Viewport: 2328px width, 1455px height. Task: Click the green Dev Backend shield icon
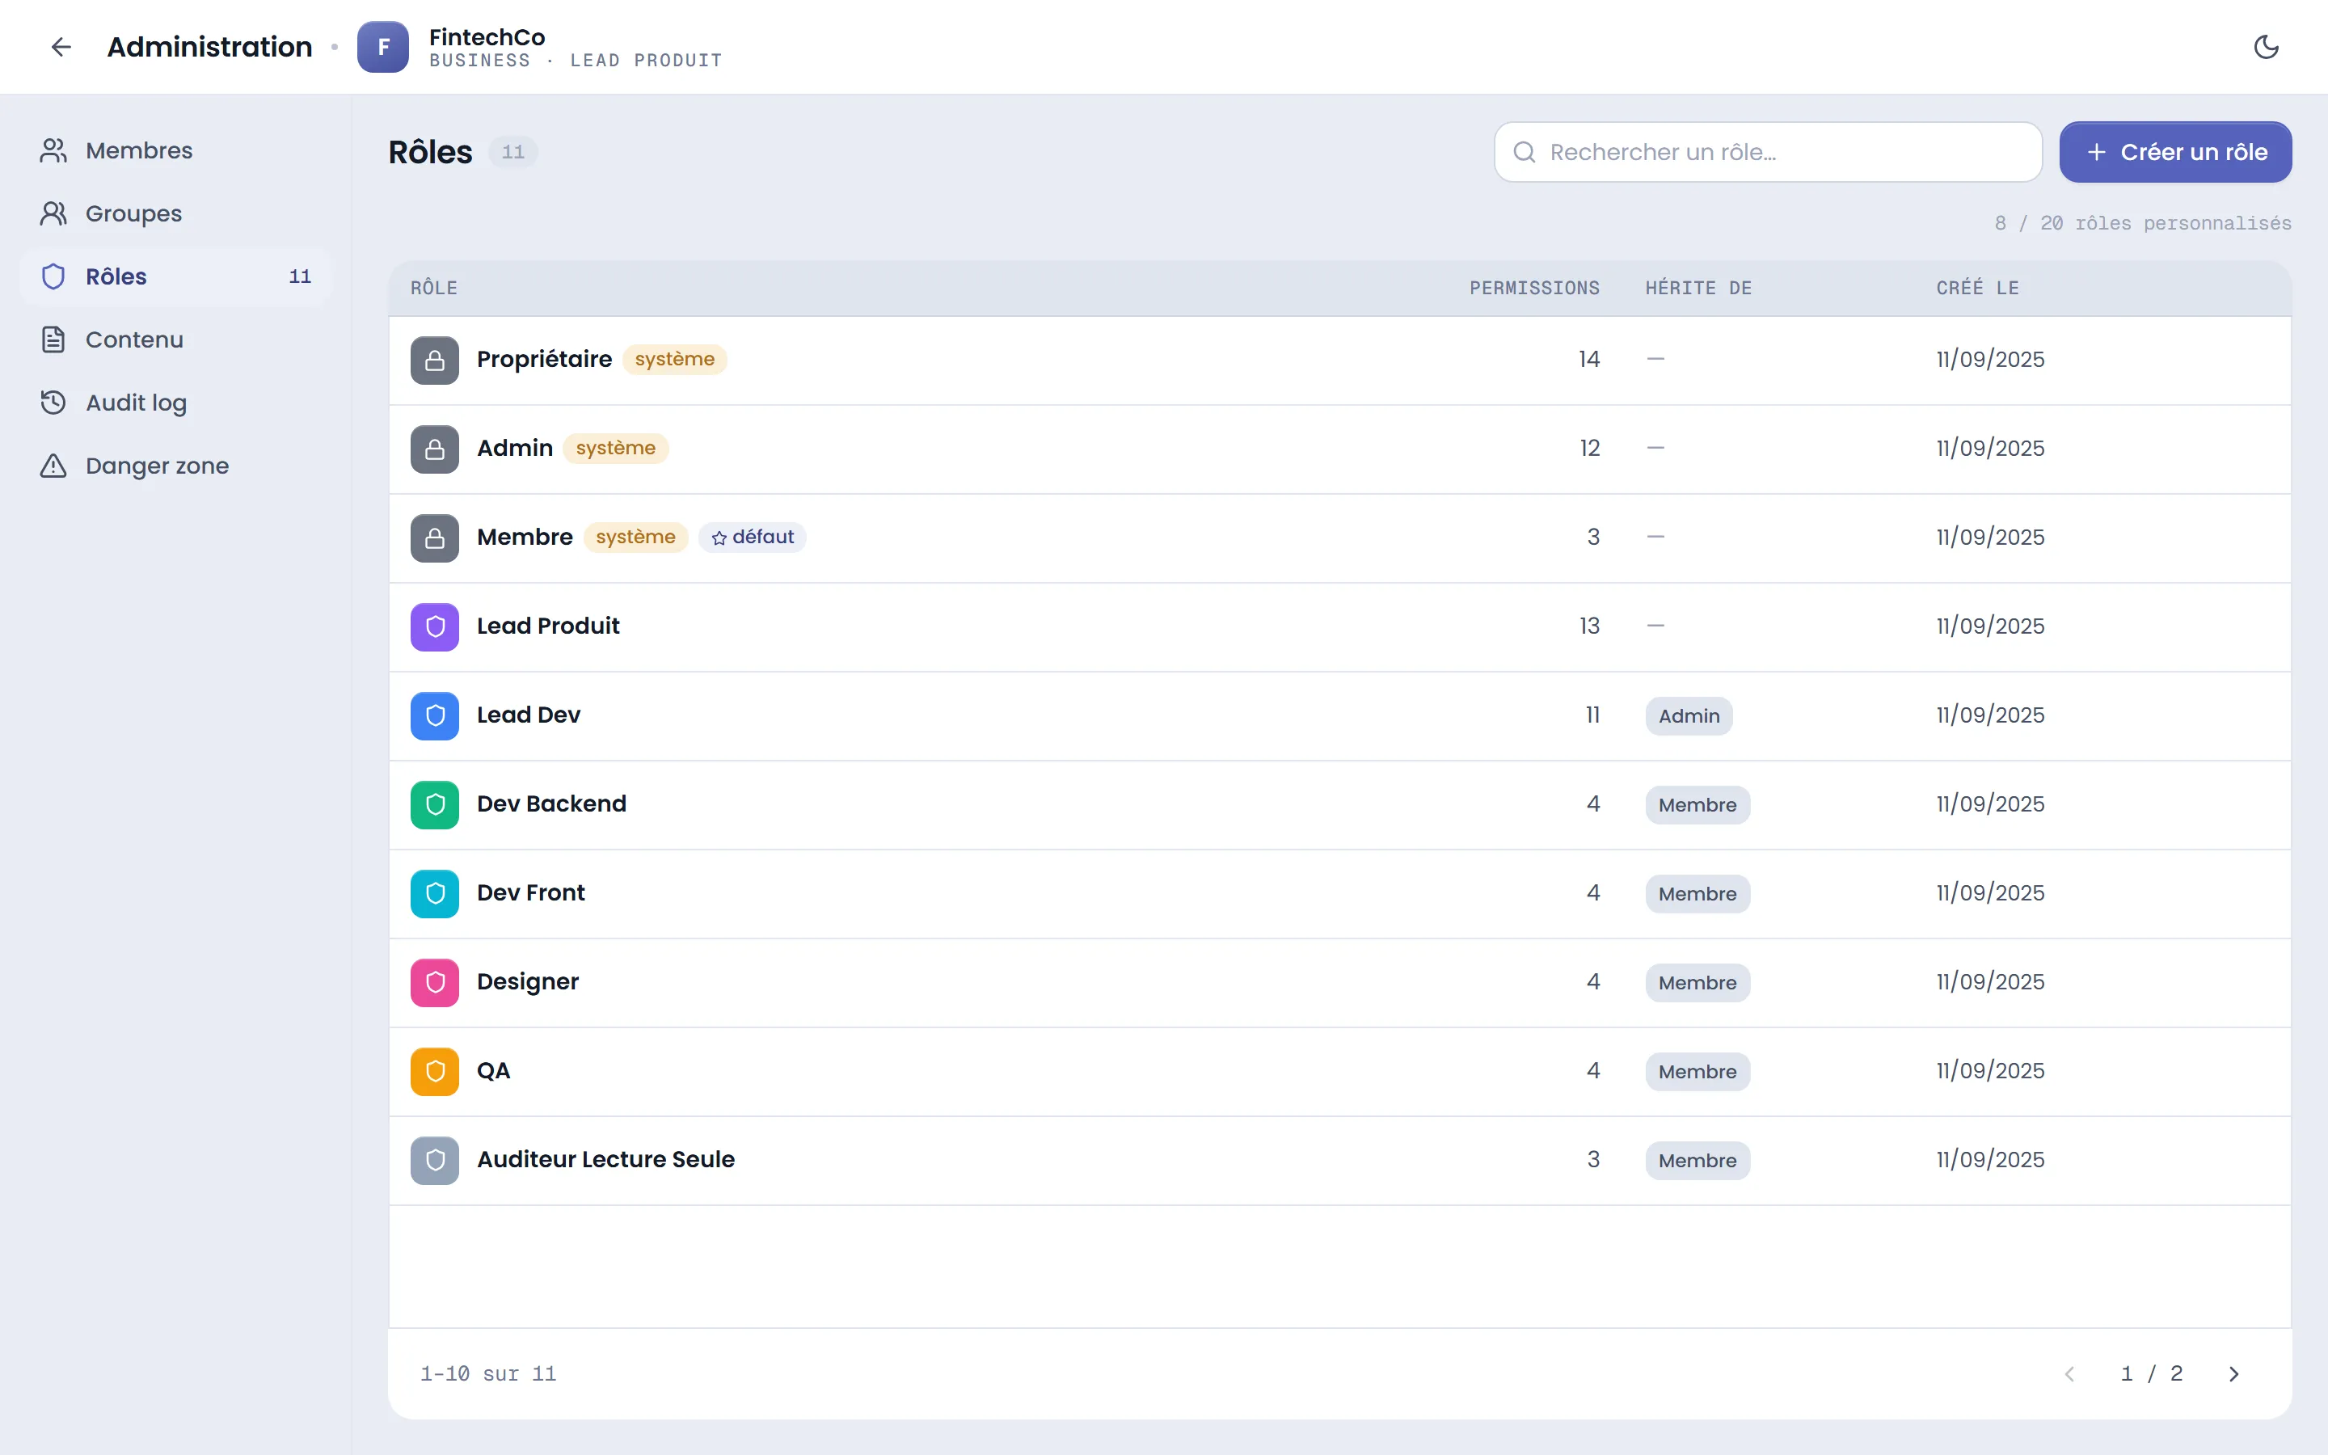[x=435, y=804]
